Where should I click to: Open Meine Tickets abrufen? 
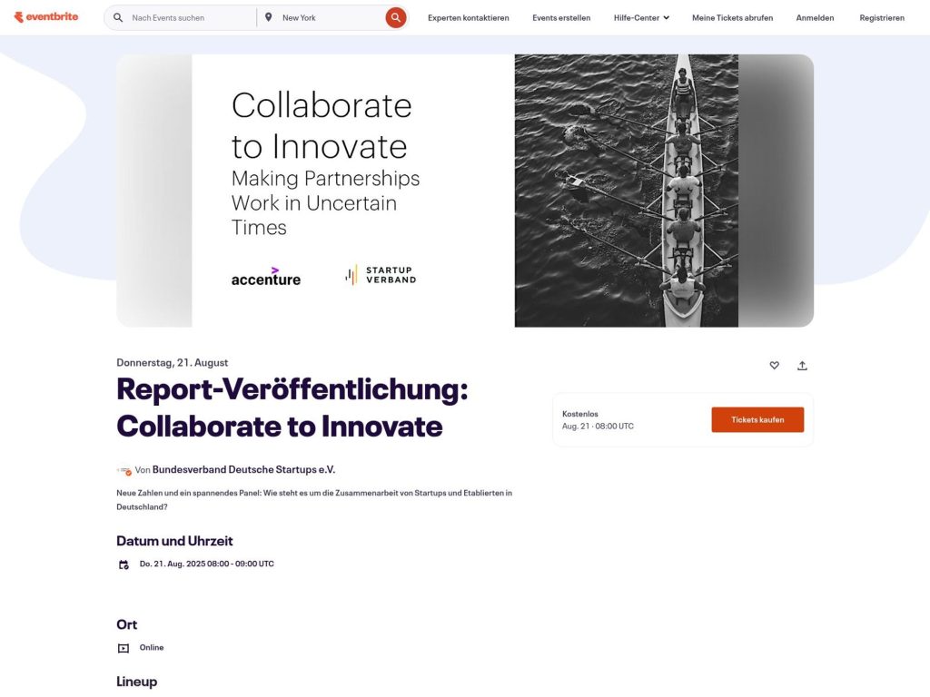732,17
